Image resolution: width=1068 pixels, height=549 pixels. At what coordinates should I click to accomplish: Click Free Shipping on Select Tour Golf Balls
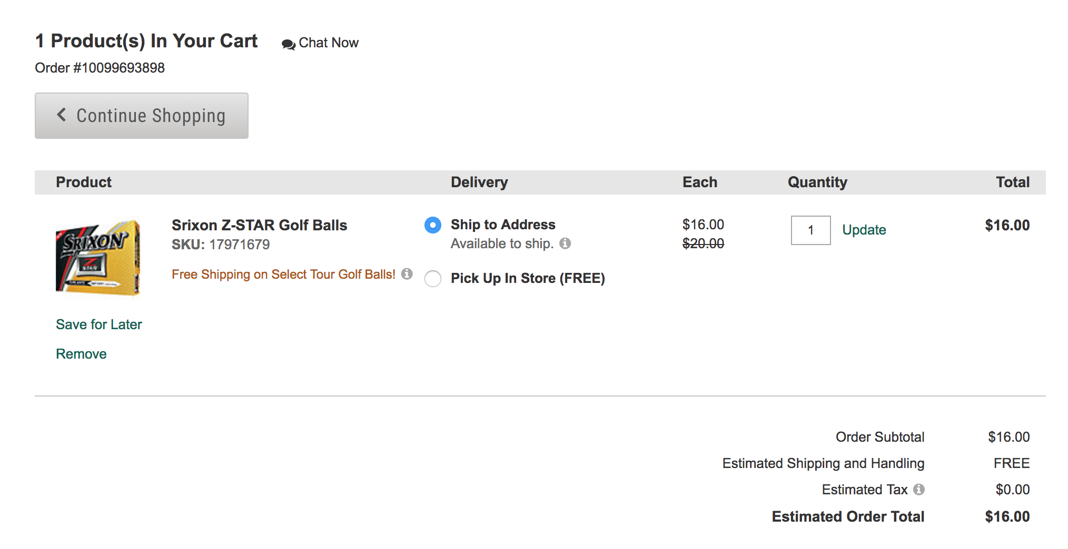pos(283,274)
